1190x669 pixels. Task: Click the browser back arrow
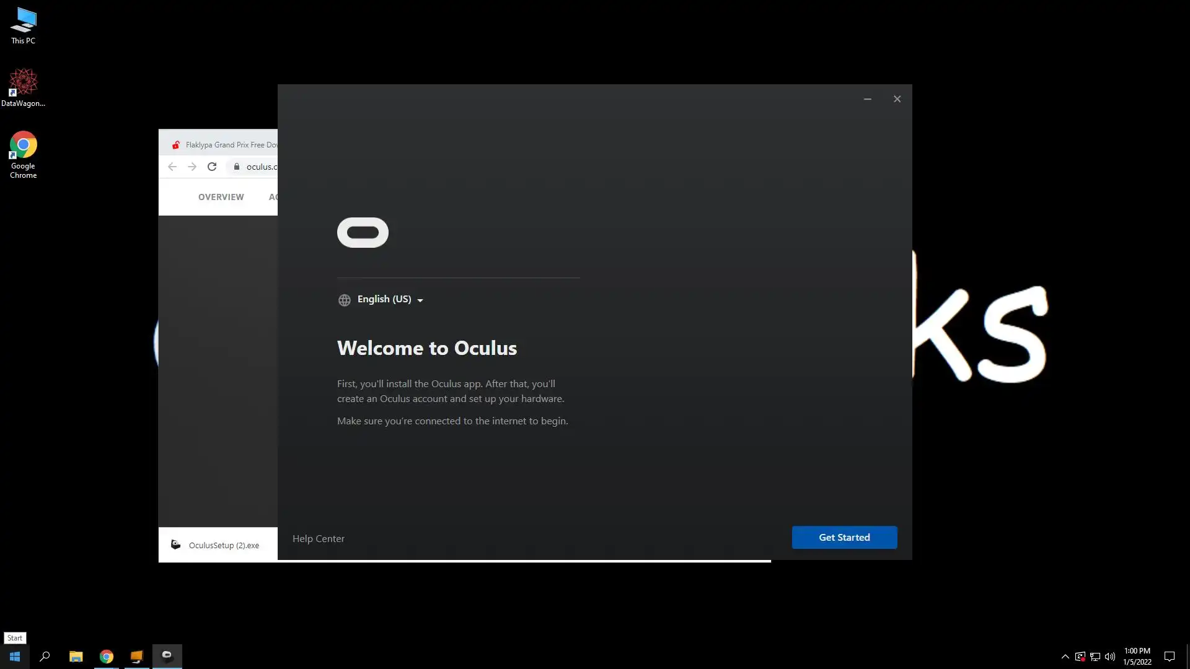click(x=172, y=167)
